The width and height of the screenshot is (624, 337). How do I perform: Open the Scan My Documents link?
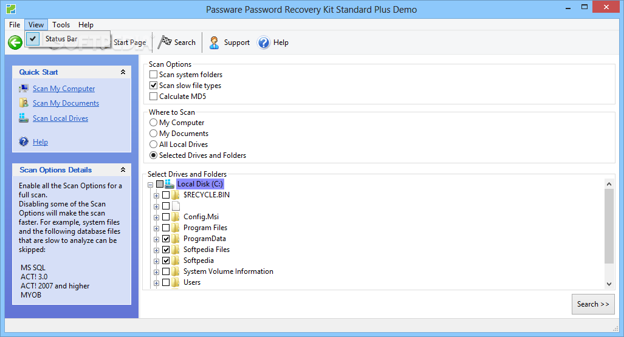[x=66, y=103]
